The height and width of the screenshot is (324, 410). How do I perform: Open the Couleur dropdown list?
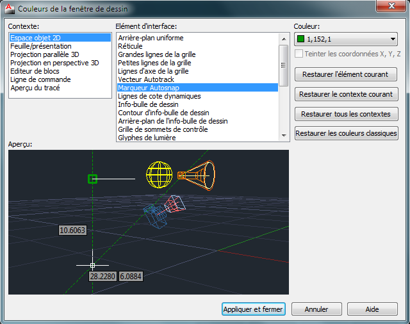click(393, 40)
